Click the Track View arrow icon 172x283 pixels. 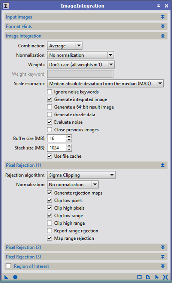(x=157, y=277)
